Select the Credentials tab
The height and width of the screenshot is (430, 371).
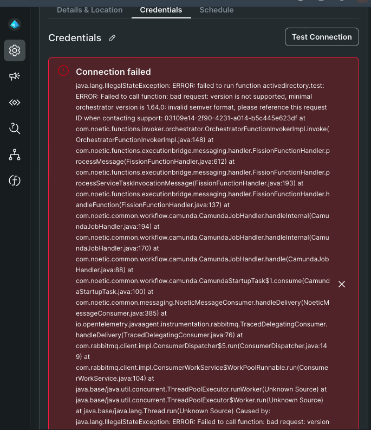click(x=161, y=10)
